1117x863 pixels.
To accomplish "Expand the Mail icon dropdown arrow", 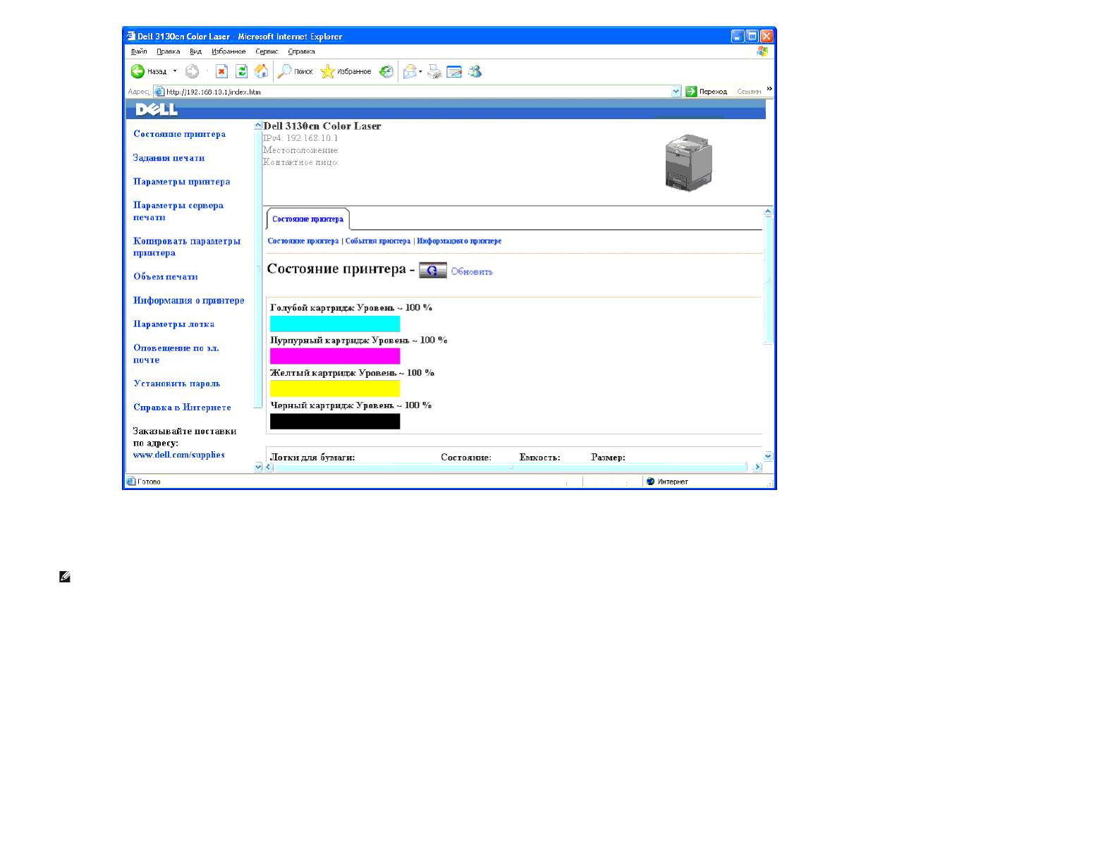I will [420, 71].
